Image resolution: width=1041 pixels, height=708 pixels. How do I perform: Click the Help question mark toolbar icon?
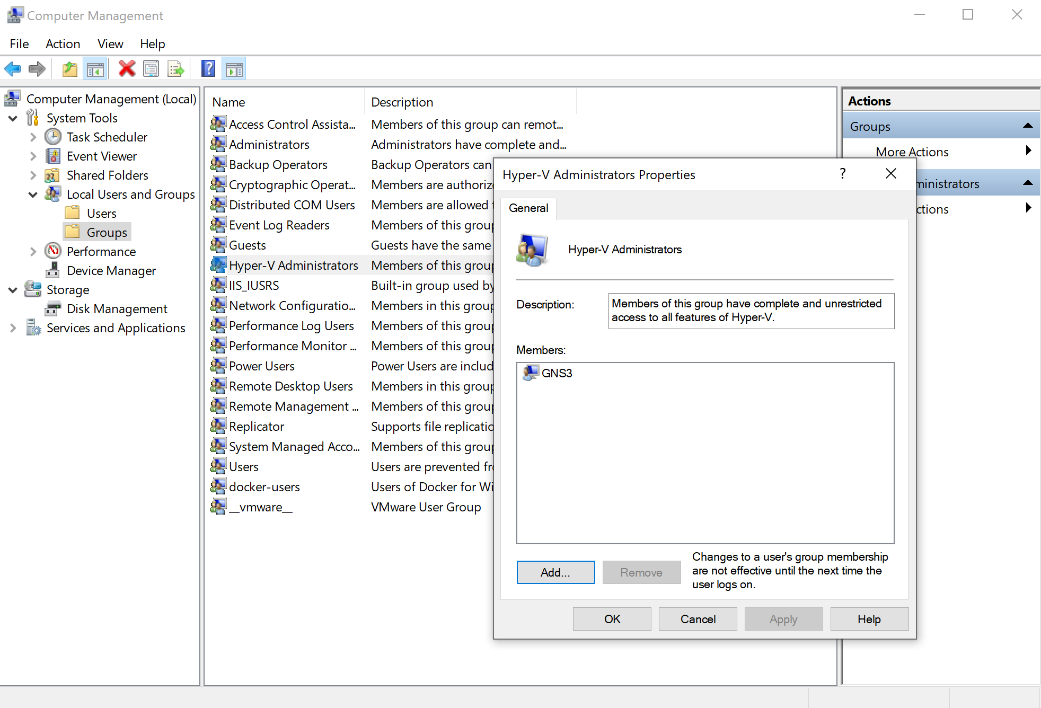[x=208, y=68]
